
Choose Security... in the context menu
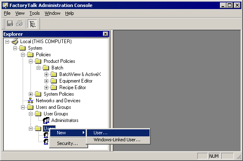(68, 143)
